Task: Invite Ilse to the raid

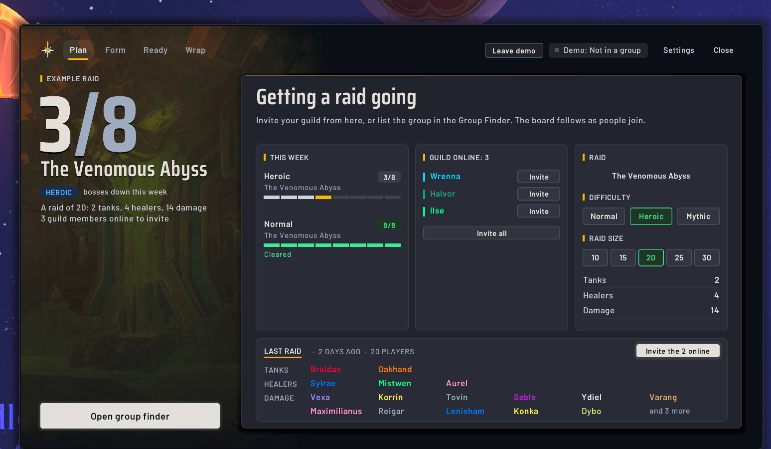Action: [x=539, y=211]
